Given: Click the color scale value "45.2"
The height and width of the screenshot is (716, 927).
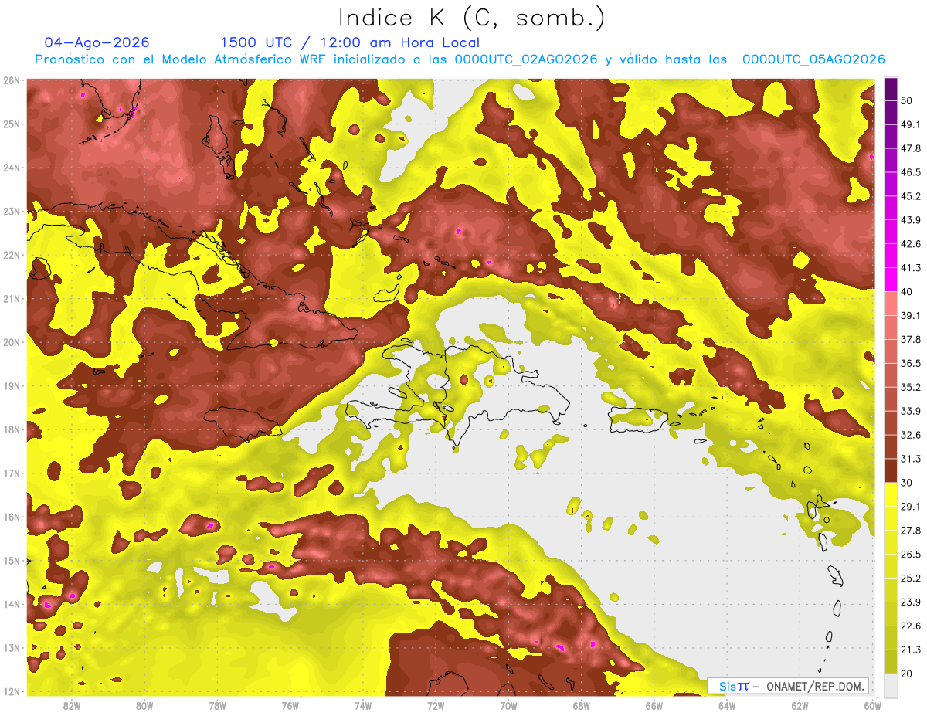Looking at the screenshot, I should 912,196.
